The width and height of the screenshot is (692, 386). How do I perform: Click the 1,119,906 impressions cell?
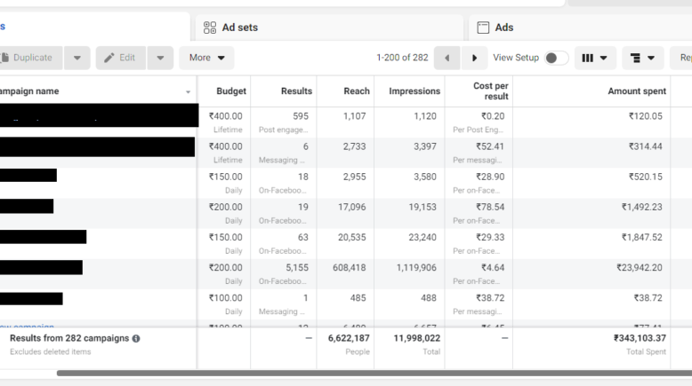[416, 268]
